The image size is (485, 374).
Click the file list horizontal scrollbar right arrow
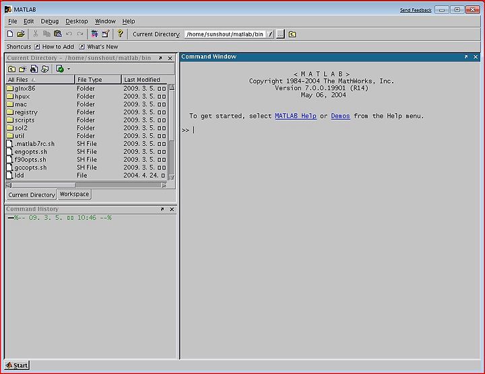pos(164,185)
